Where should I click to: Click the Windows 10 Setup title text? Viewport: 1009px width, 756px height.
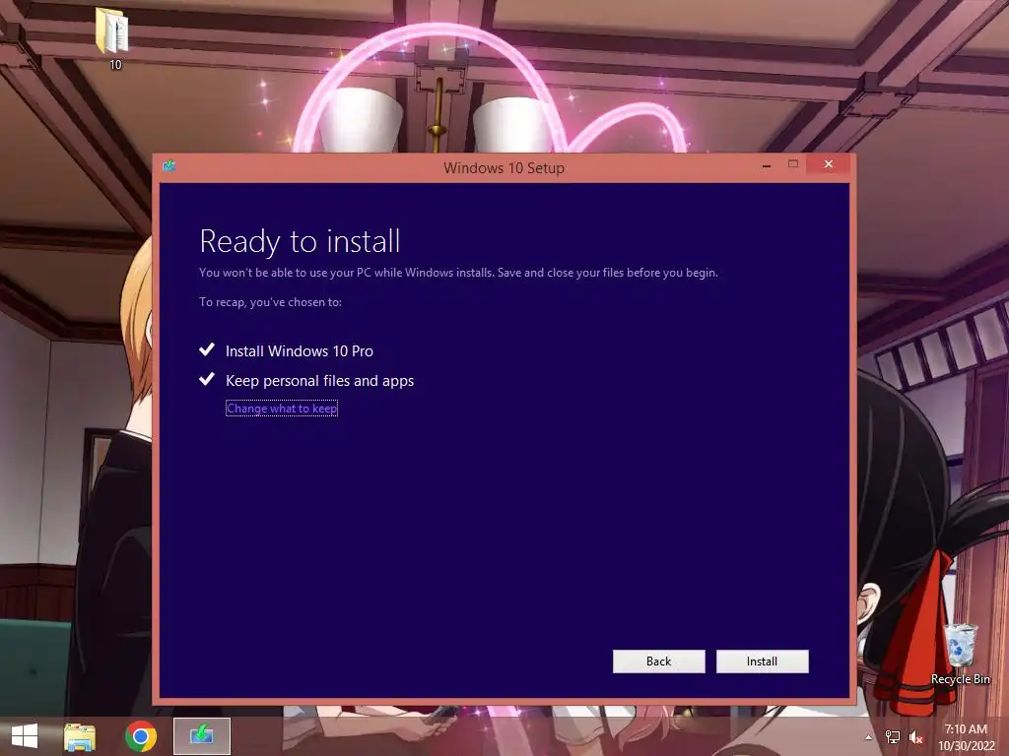coord(504,167)
